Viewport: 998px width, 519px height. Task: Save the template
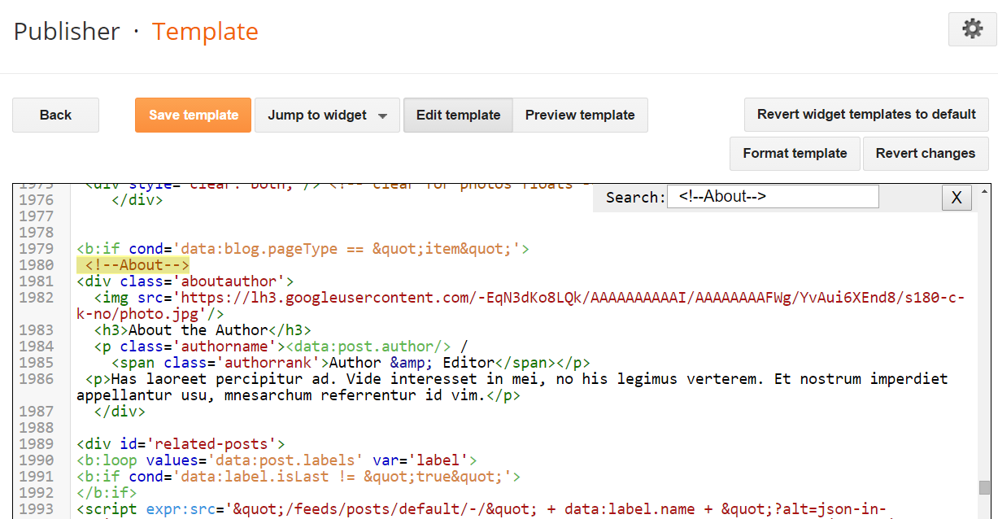click(x=194, y=116)
